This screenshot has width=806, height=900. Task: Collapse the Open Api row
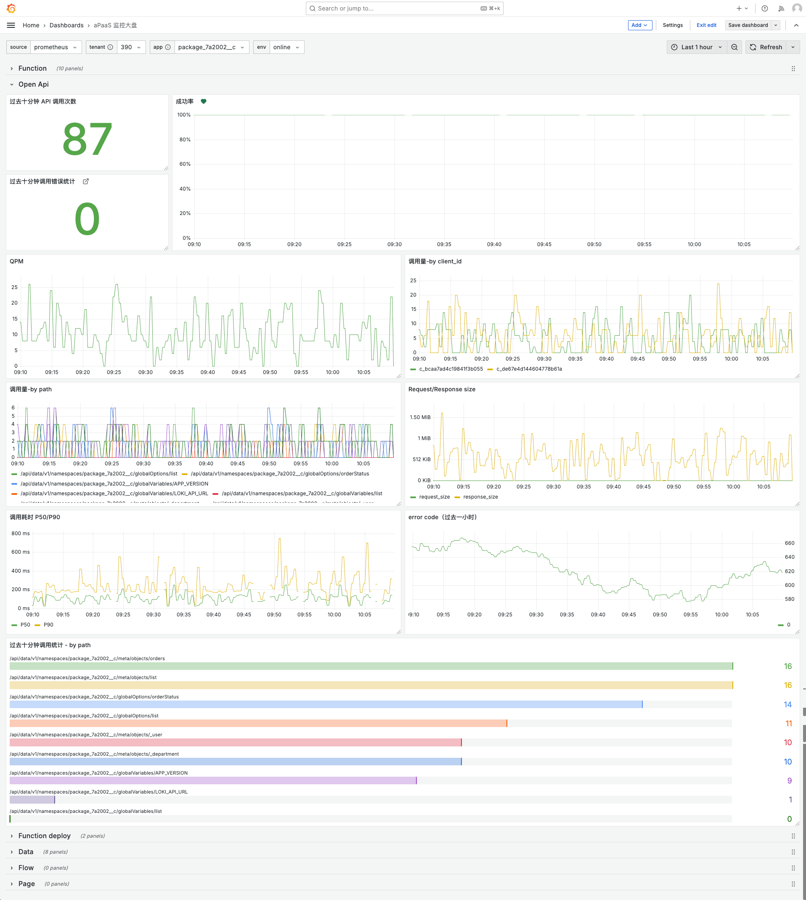pos(33,85)
